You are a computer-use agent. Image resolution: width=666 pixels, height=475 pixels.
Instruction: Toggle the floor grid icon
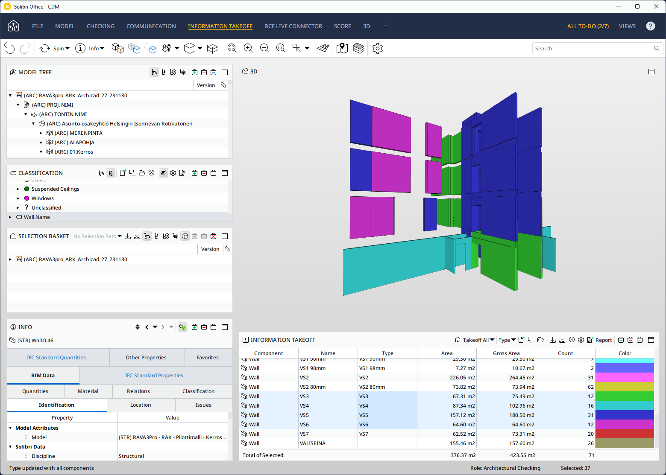point(323,48)
